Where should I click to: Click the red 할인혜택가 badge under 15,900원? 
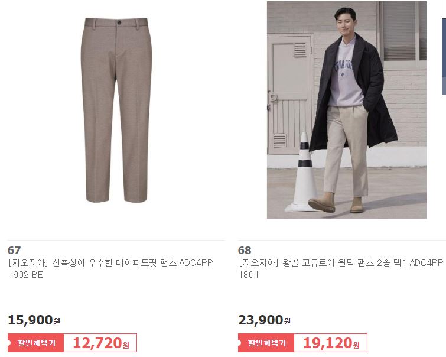(36, 343)
